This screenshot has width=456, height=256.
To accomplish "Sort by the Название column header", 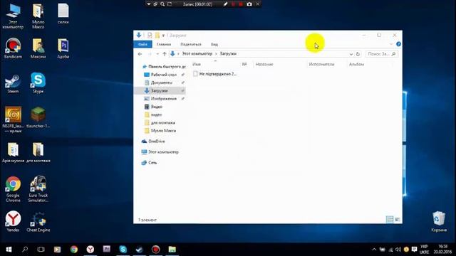I will coord(264,64).
